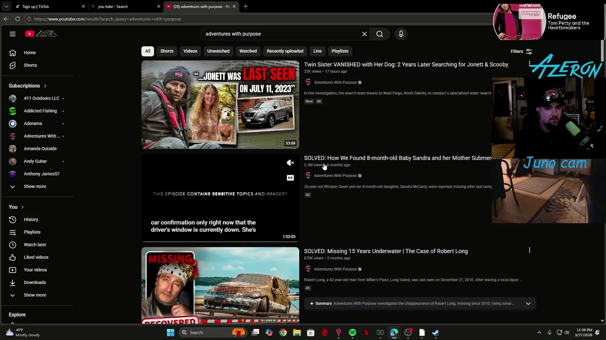
Task: Open the browser tab search dropdown
Action: 6,7
